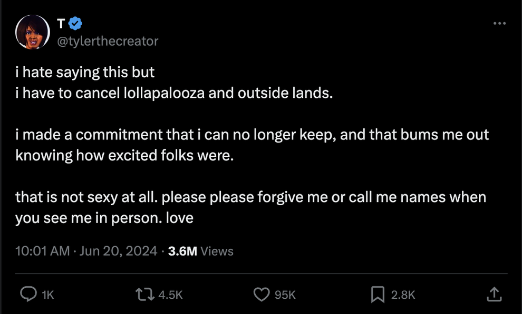522x314 pixels.
Task: Click the blue verified checkmark badge
Action: tap(76, 23)
